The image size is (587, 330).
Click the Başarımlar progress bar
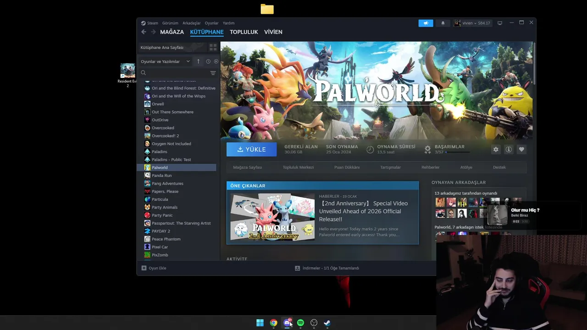coord(458,152)
